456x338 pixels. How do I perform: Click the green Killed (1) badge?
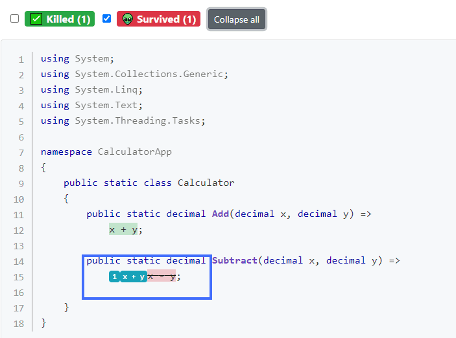(60, 19)
